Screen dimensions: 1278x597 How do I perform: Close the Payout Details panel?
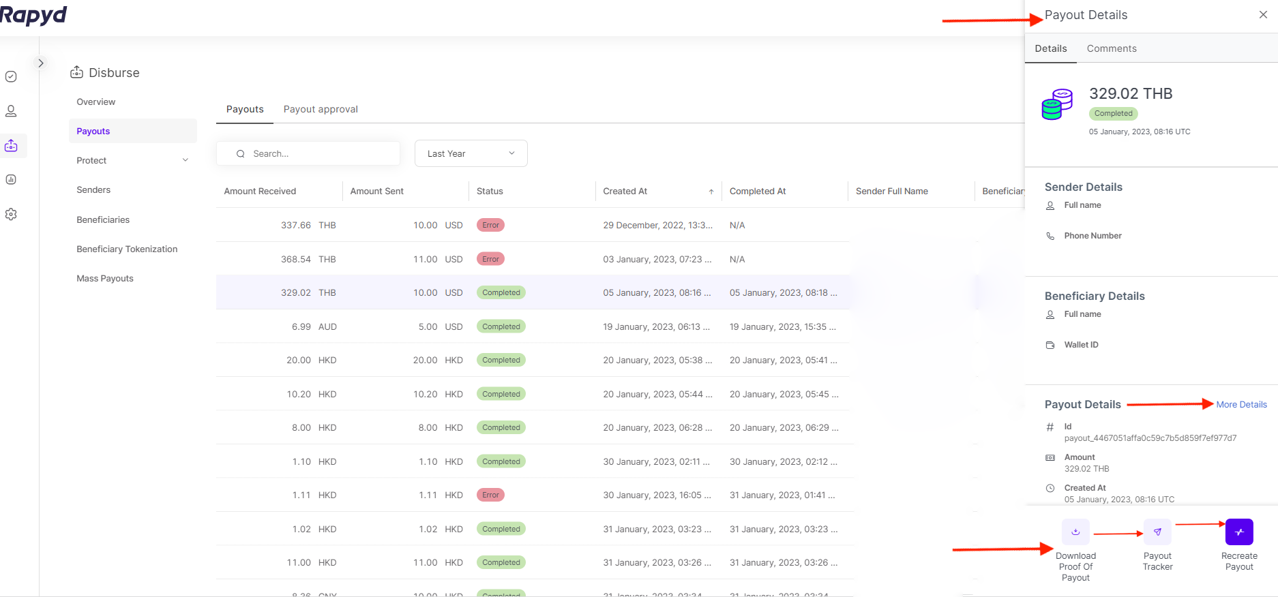1263,15
